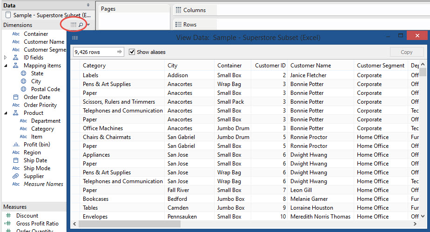Click the Copy button
430x232 pixels.
(406, 52)
